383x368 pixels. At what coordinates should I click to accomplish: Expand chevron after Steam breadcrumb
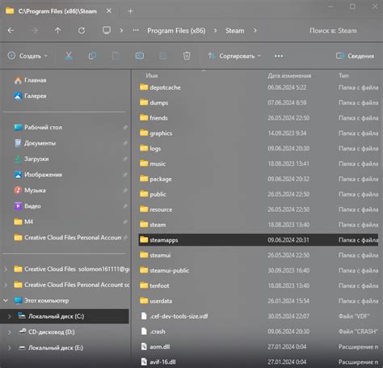click(255, 31)
